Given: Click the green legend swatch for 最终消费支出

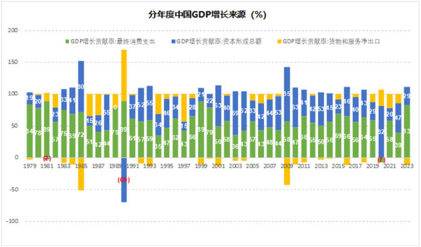Looking at the screenshot, I should 67,41.
